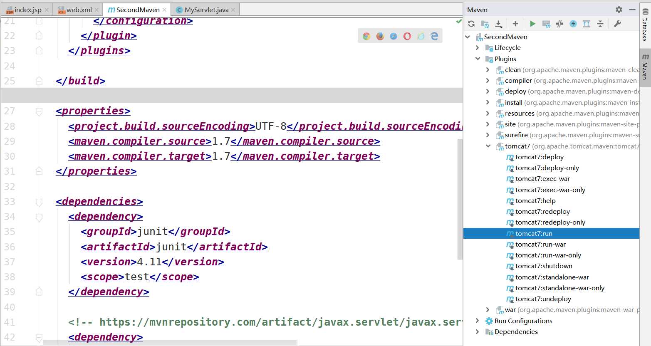Image resolution: width=651 pixels, height=346 pixels.
Task: Select tomcat7:run goal
Action: point(551,233)
